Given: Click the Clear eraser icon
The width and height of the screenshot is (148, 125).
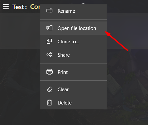Looking at the screenshot, I should [49, 90].
